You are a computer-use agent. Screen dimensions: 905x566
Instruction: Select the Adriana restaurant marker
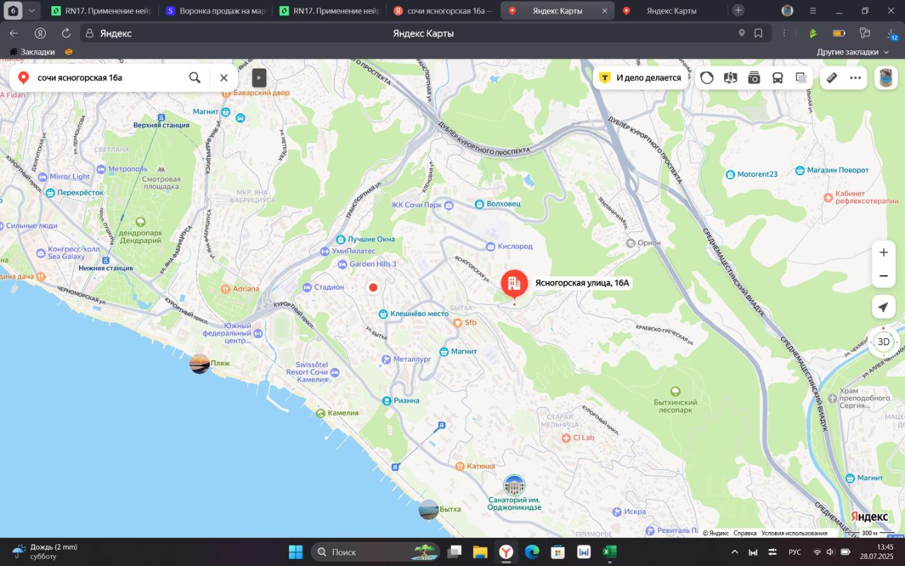pyautogui.click(x=226, y=289)
